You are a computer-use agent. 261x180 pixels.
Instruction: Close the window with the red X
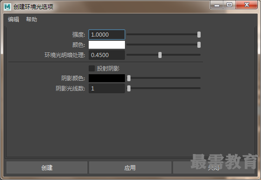(247, 5)
